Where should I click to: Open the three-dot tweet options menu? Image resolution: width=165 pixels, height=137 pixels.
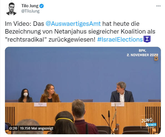click(x=158, y=6)
